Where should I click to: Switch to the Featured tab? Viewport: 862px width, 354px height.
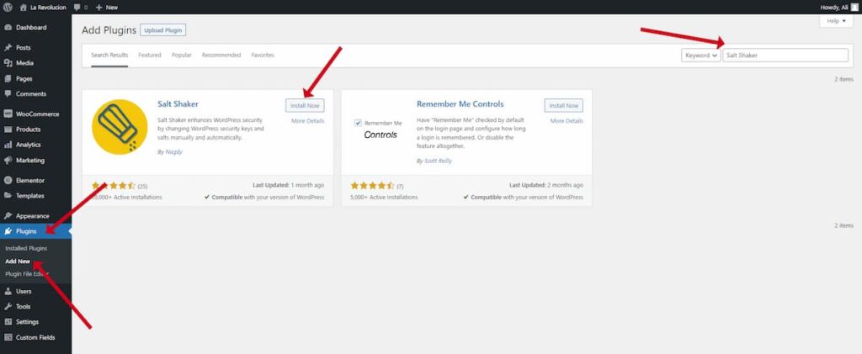tap(150, 55)
